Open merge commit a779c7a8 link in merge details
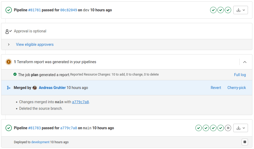The height and width of the screenshot is (149, 254). [x=80, y=102]
